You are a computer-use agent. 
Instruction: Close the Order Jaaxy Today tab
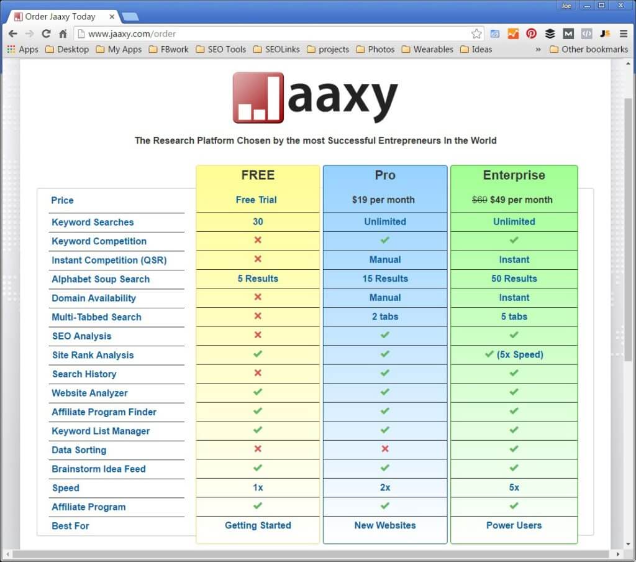point(112,17)
